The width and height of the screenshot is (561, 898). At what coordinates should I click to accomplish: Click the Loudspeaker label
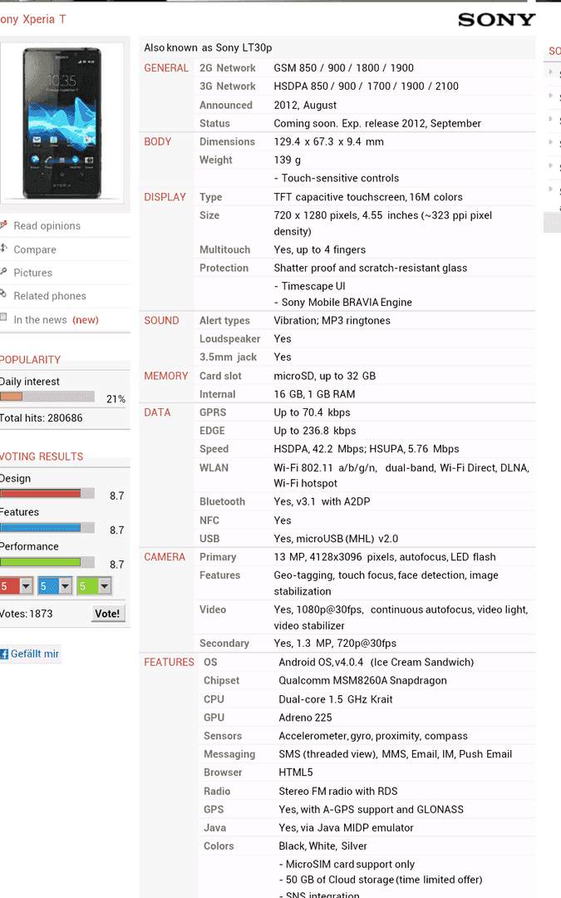[x=229, y=339]
